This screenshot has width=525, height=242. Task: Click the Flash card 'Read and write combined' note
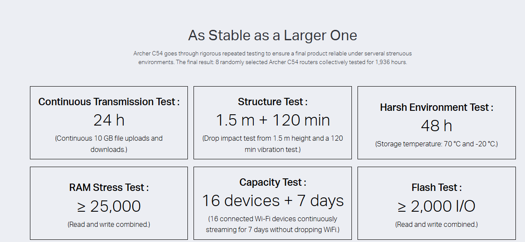click(x=436, y=224)
